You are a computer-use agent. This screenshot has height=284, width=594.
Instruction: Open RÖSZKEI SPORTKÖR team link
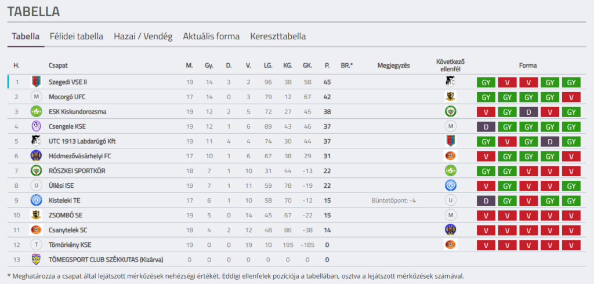pos(77,171)
